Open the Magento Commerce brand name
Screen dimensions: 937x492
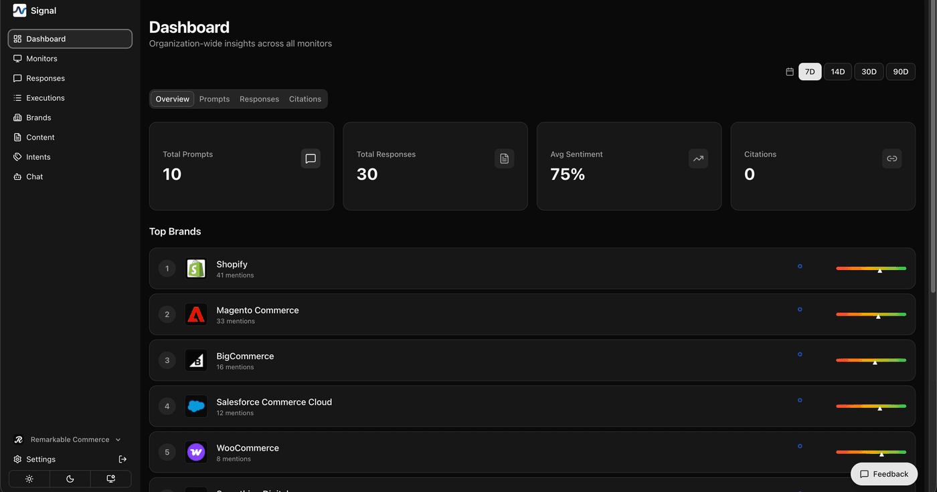258,310
